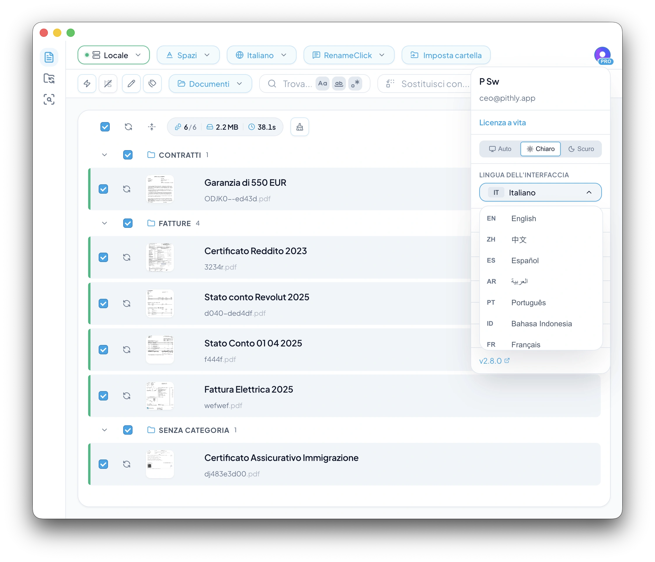Viewport: 655px width, 562px height.
Task: Open Licenza a vita link
Action: (x=502, y=123)
